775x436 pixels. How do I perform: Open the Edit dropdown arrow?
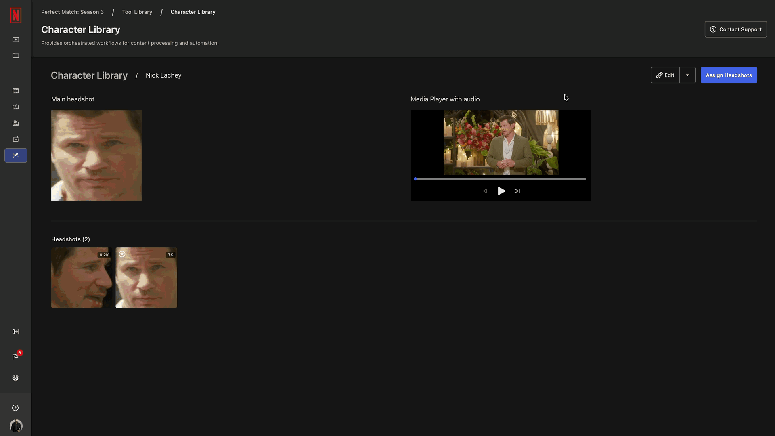(x=687, y=75)
